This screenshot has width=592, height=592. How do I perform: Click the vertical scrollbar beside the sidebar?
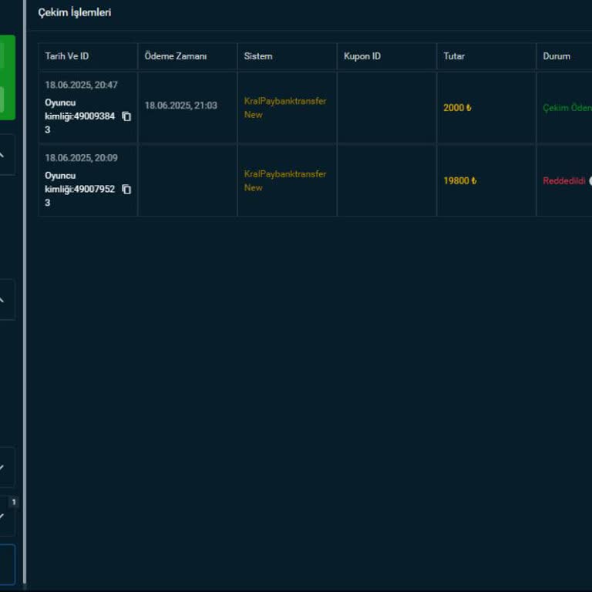25,308
